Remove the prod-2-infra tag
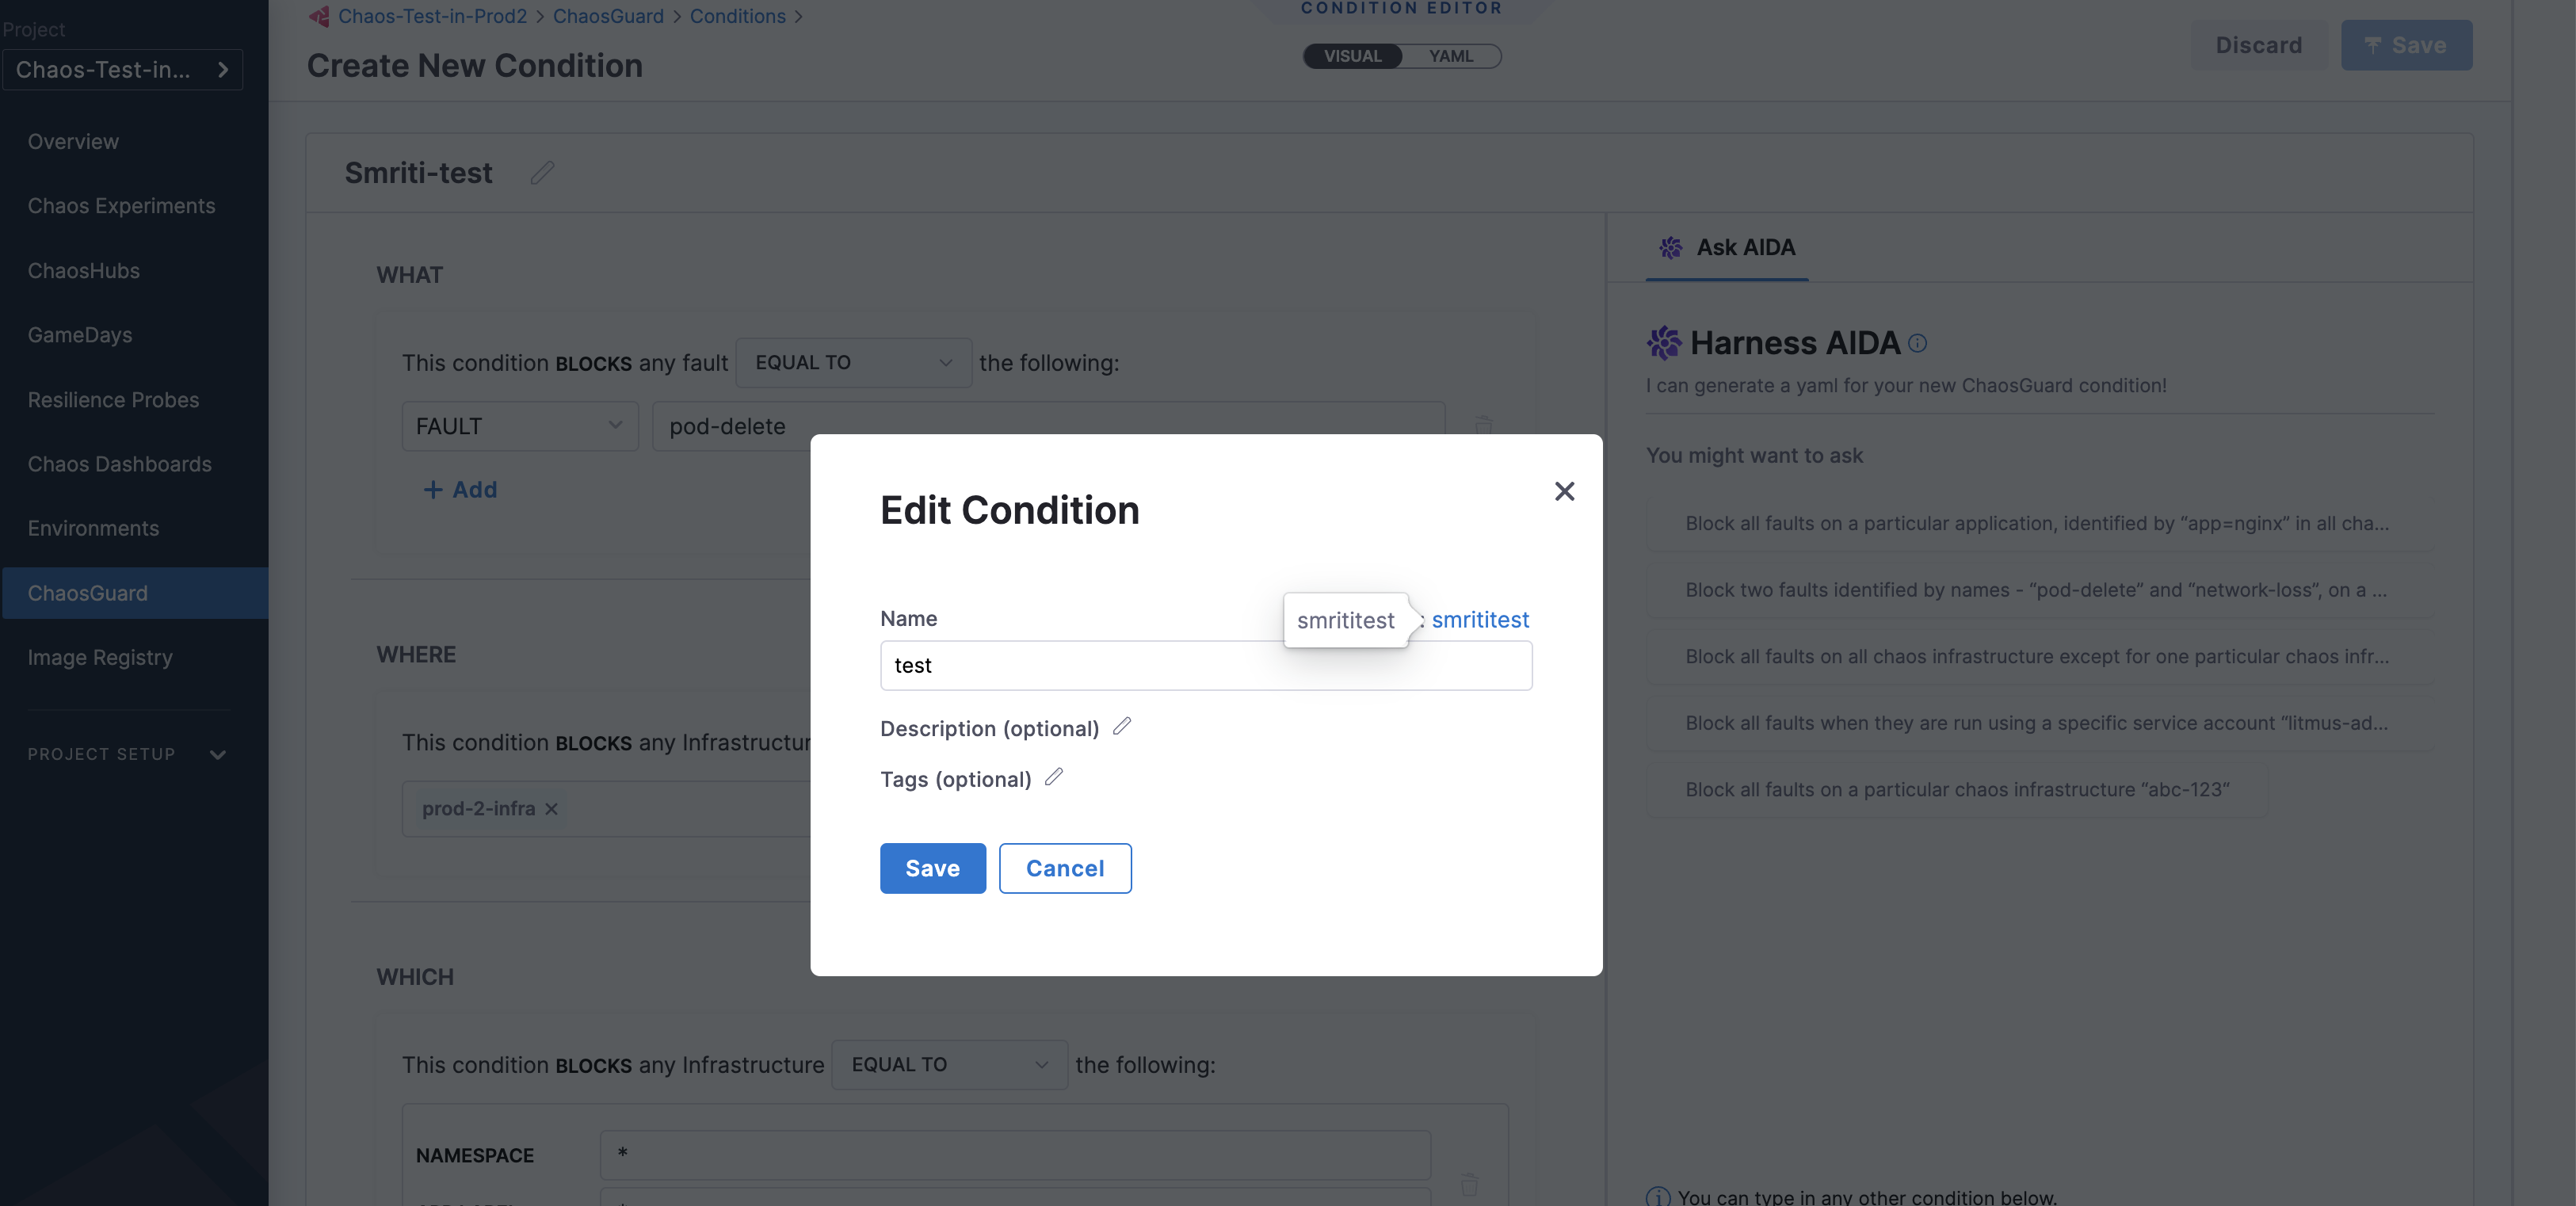This screenshot has height=1206, width=2576. tap(551, 808)
